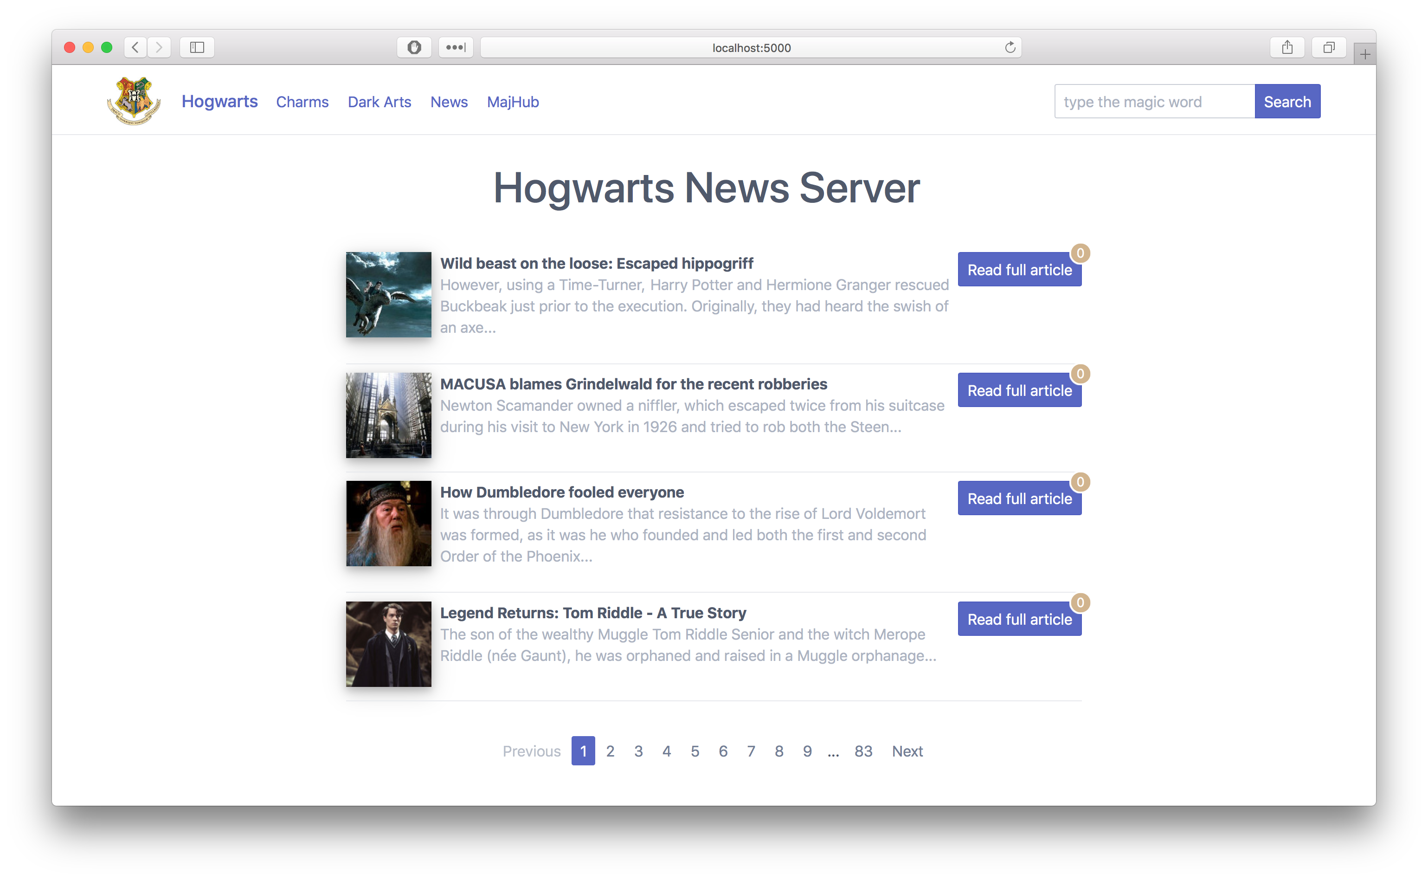
Task: Click 'Wild beast on the loose: Escaped hippogriff' title
Action: click(596, 263)
